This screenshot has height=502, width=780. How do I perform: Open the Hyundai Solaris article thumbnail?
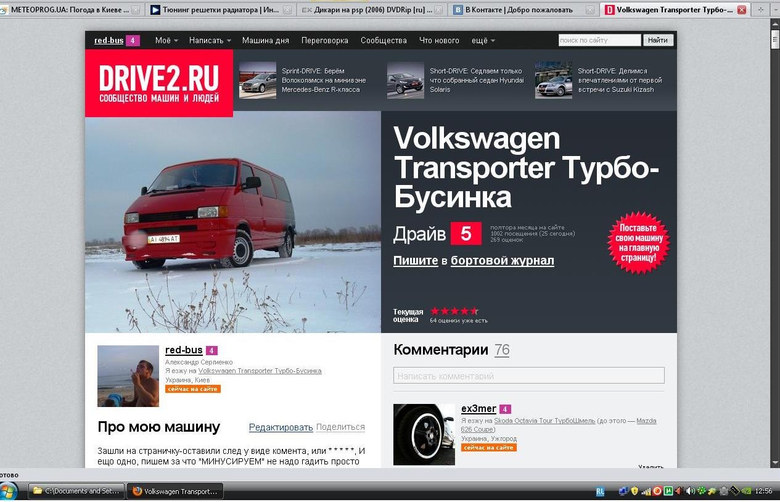405,80
